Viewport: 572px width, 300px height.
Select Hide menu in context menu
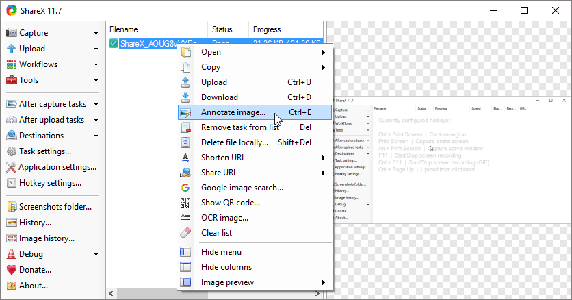(255, 252)
